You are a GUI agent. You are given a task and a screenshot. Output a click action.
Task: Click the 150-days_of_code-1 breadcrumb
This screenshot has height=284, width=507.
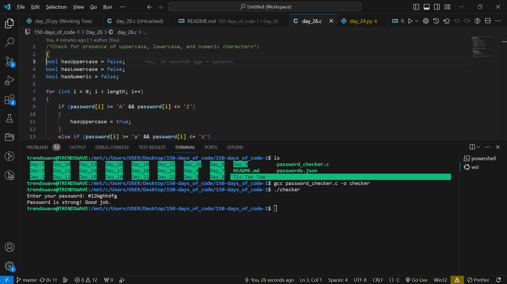[x=57, y=32]
